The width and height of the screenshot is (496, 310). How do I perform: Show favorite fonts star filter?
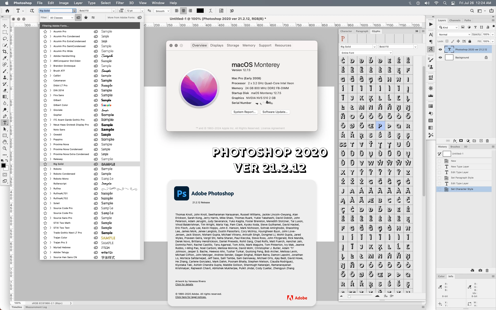pyautogui.click(x=86, y=18)
